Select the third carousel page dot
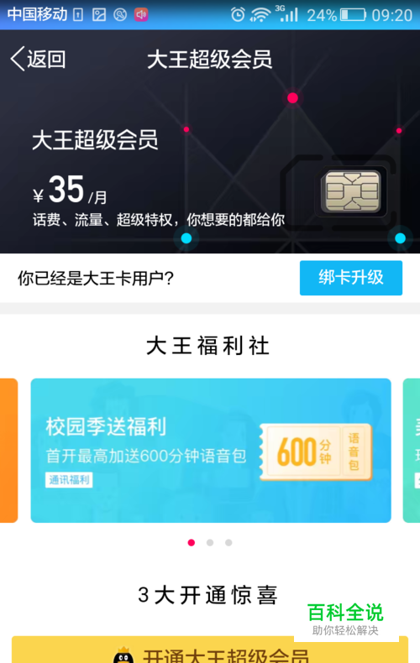Screen dimensions: 420x663 [228, 542]
